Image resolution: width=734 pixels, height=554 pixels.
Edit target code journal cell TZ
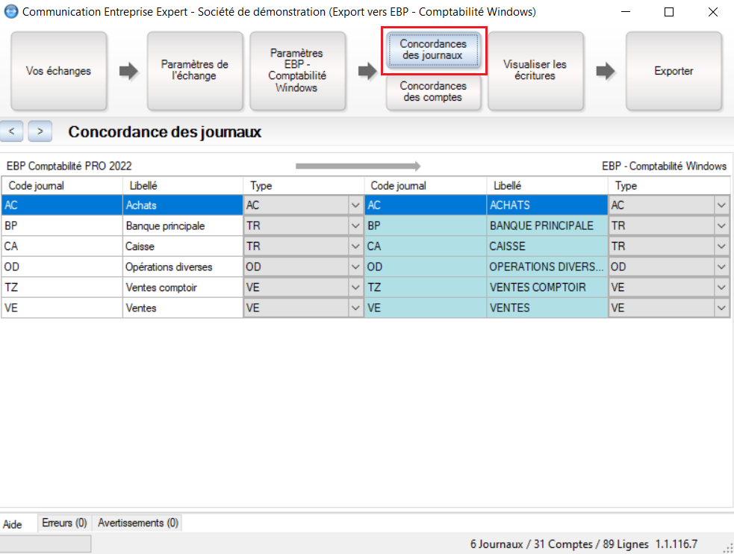coord(426,287)
